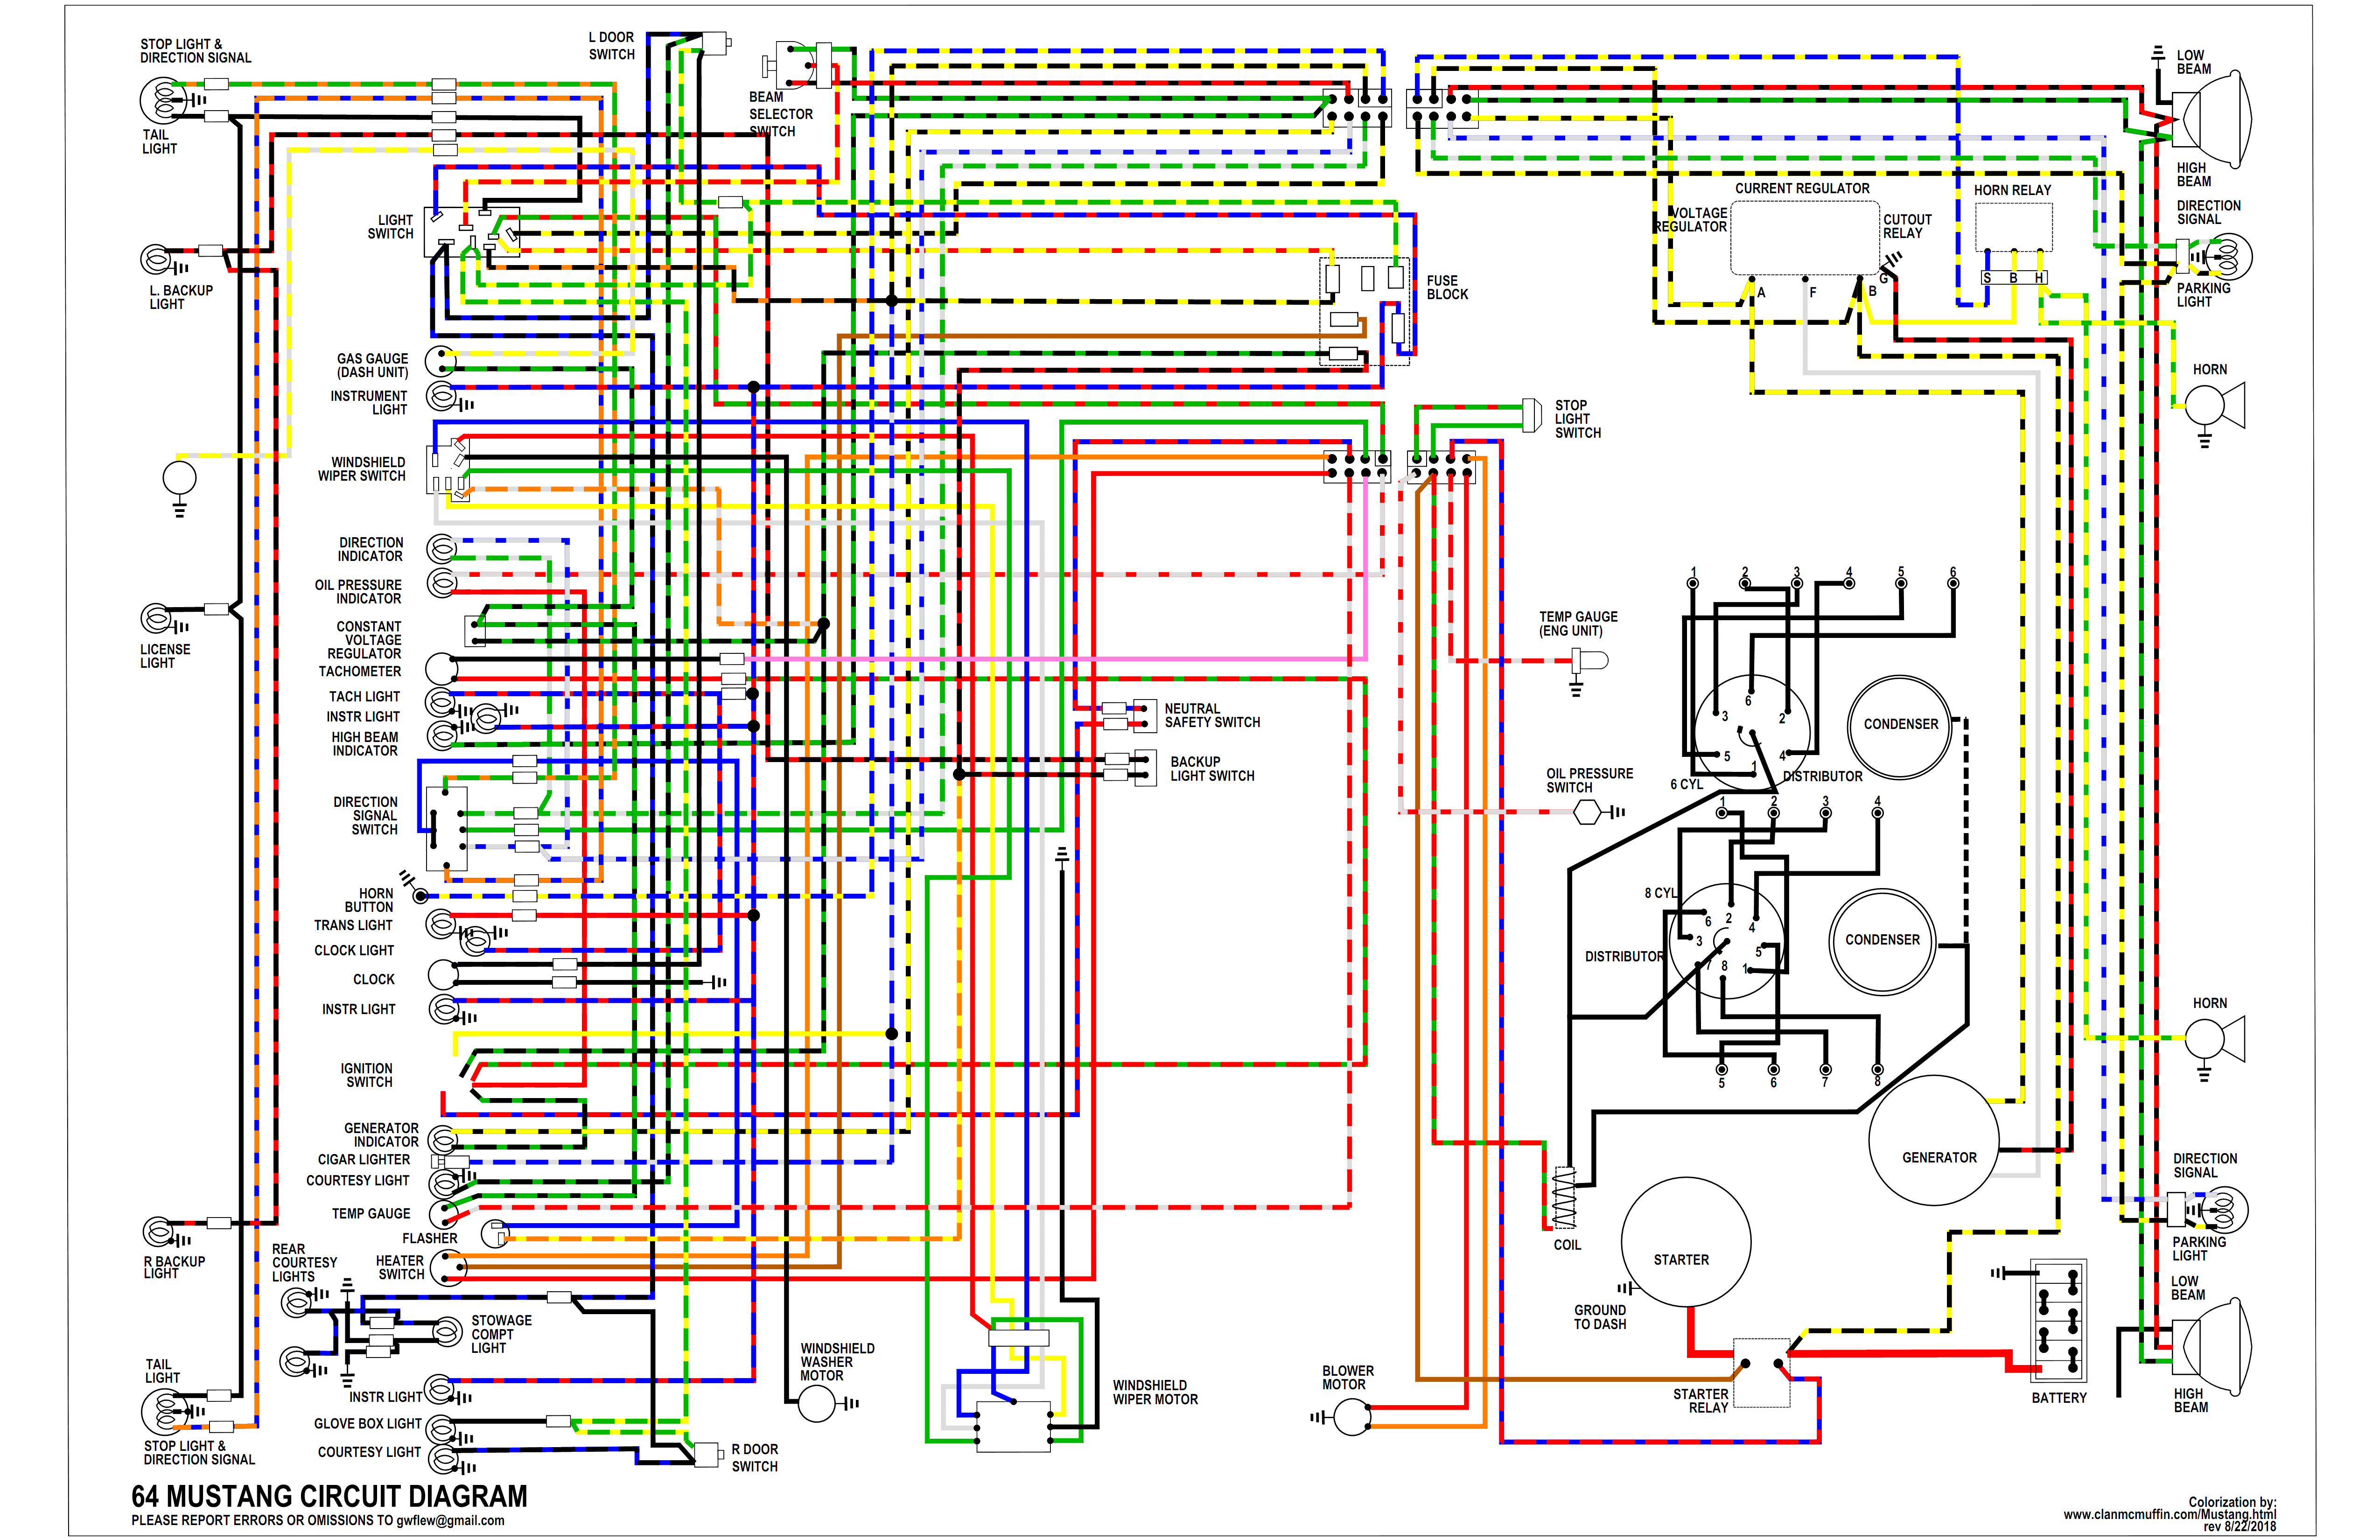This screenshot has height=1540, width=2380.
Task: Select the 'GROUND TO DASH' label
Action: [1600, 1317]
